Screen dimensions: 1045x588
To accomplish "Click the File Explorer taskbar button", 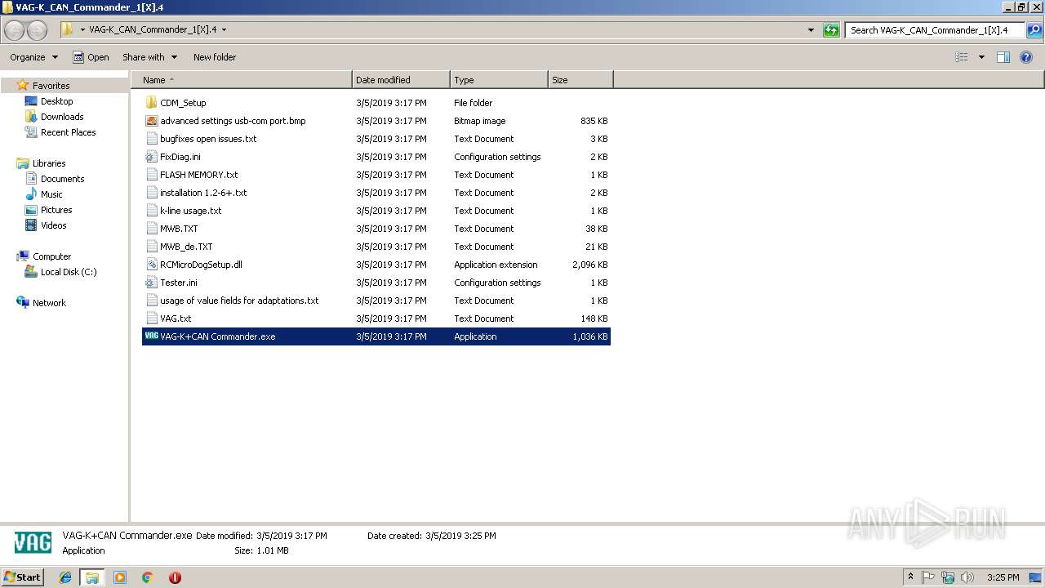I will tap(92, 577).
